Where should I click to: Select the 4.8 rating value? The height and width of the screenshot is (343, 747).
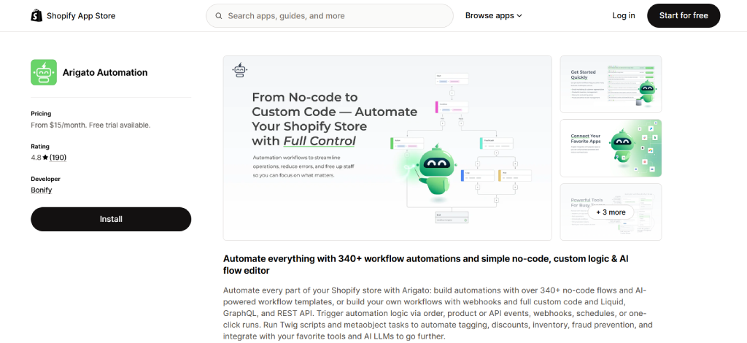(36, 158)
